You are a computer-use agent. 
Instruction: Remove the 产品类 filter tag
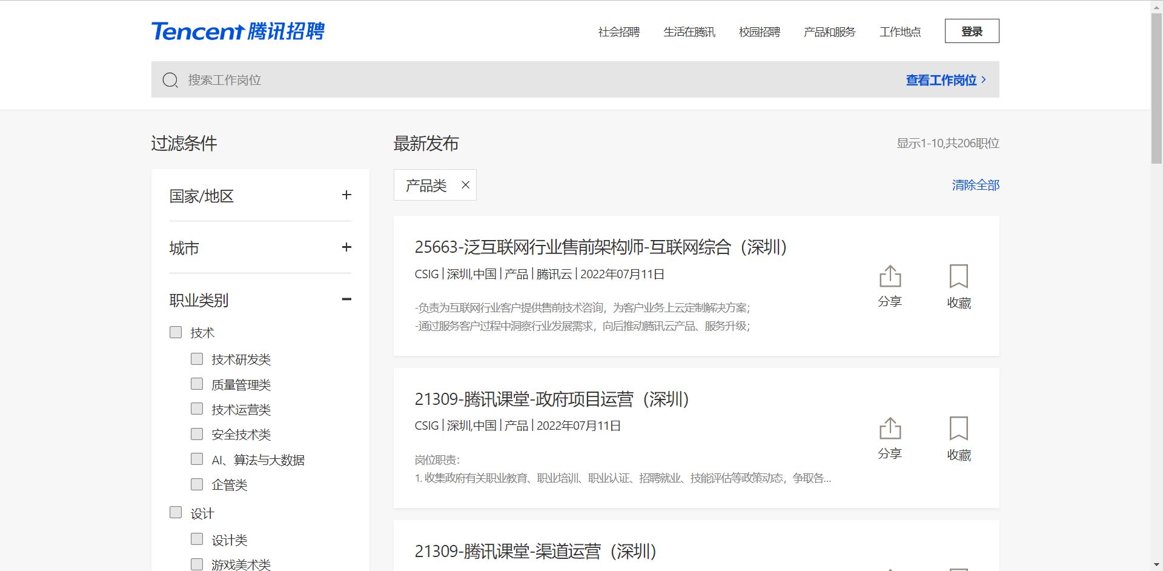(465, 185)
